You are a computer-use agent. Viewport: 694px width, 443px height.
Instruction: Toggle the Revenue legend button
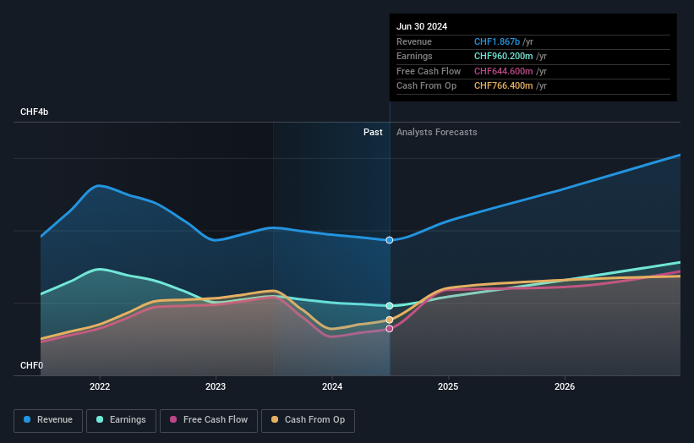(x=48, y=420)
